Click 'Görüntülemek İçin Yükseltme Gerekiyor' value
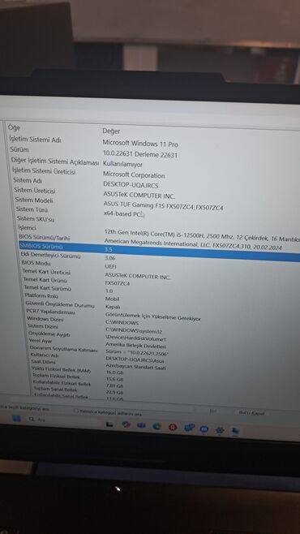Screen dimensions: 300x534 153,317
